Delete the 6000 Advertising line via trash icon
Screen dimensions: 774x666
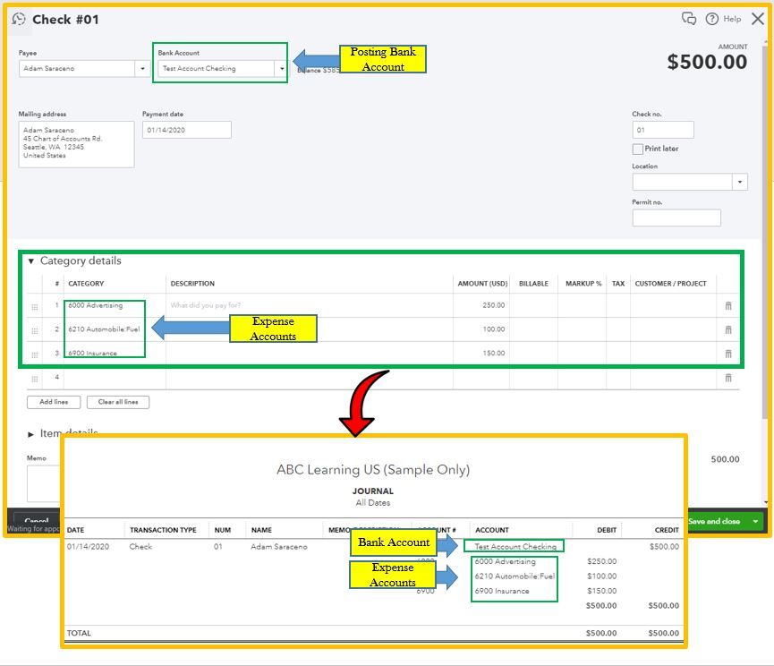(728, 305)
